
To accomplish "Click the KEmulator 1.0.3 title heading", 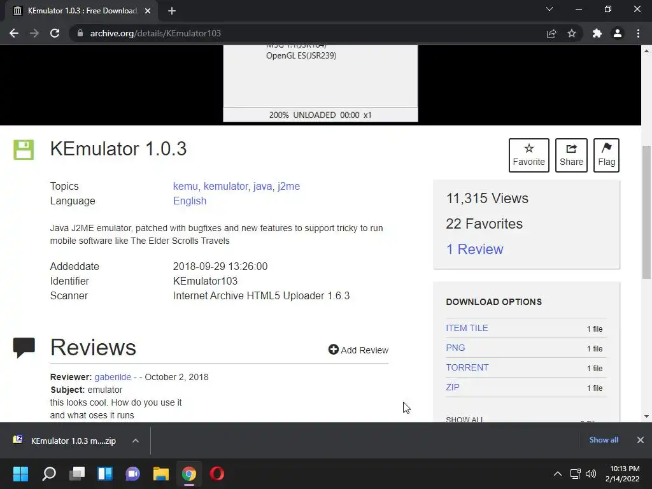I will (118, 149).
